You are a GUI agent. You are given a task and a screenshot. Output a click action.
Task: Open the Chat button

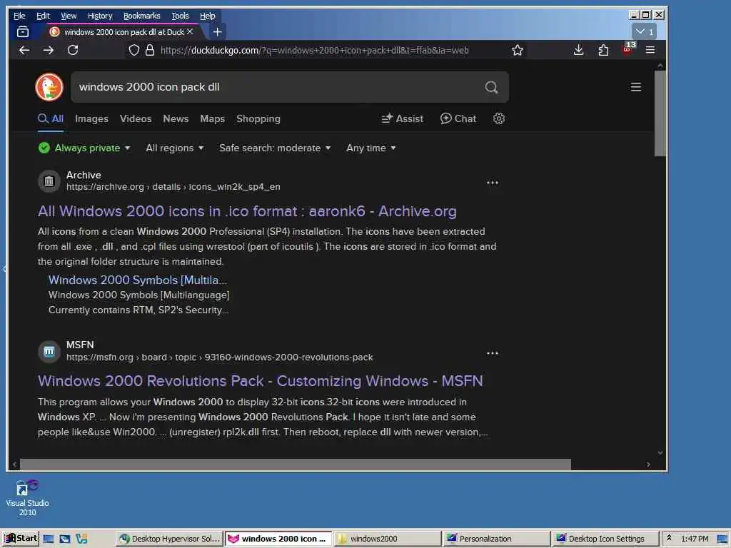tap(458, 119)
